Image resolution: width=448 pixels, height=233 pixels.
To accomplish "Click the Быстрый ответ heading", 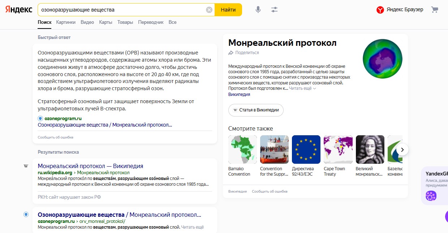I will pyautogui.click(x=54, y=38).
